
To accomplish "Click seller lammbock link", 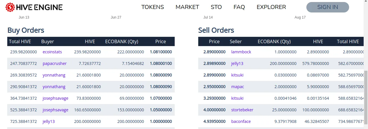I will pos(241,52).
